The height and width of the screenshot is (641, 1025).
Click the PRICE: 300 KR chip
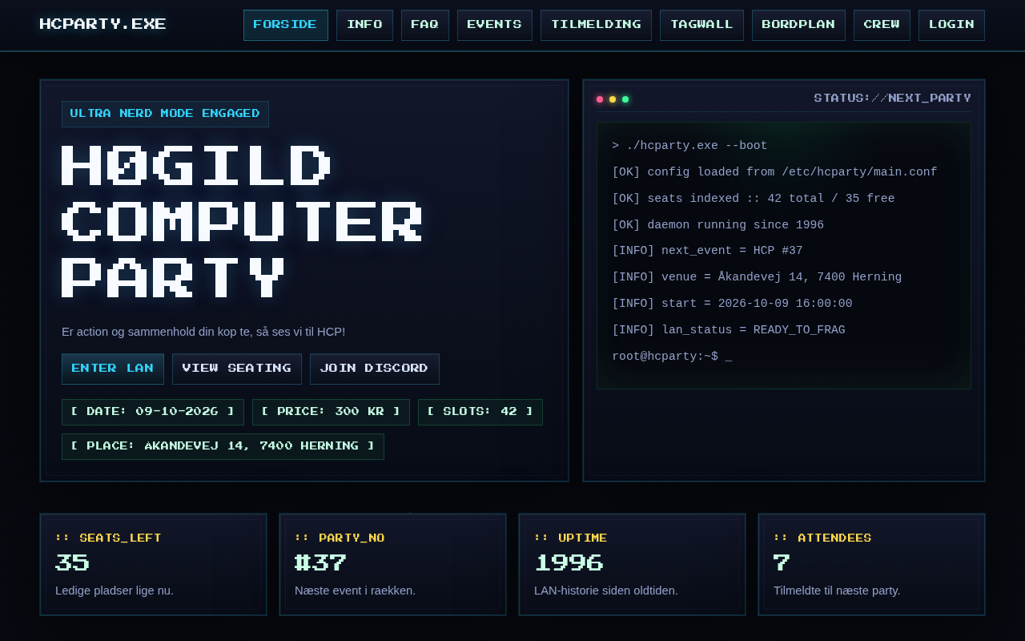pos(331,412)
